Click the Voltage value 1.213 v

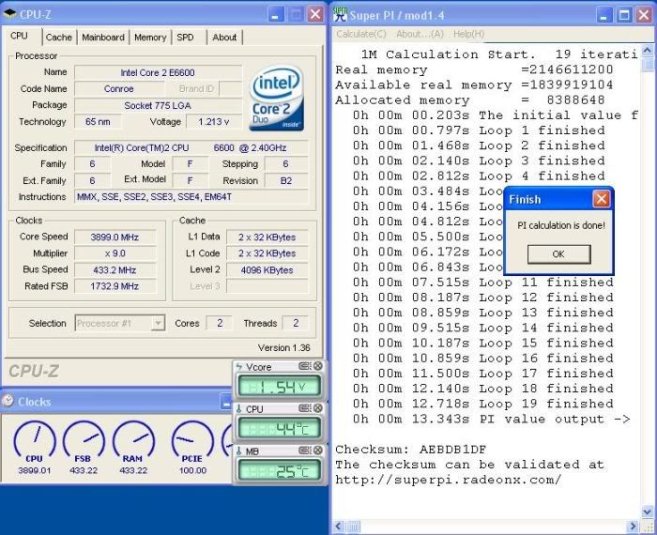click(214, 121)
